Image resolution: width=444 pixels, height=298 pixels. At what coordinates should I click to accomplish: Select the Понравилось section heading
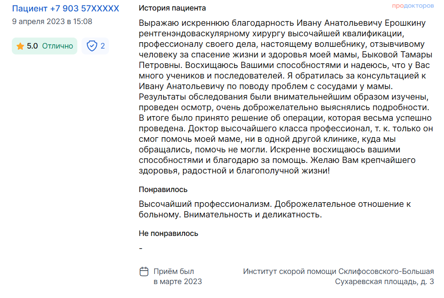163,190
